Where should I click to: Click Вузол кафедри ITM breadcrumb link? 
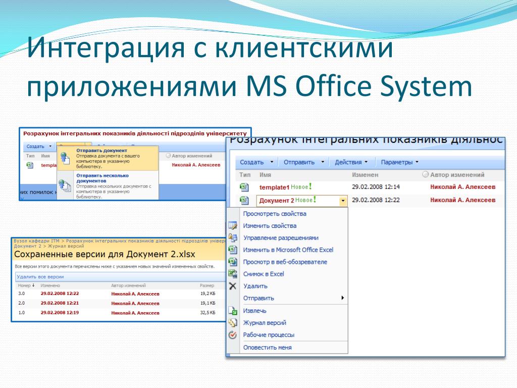click(x=36, y=241)
